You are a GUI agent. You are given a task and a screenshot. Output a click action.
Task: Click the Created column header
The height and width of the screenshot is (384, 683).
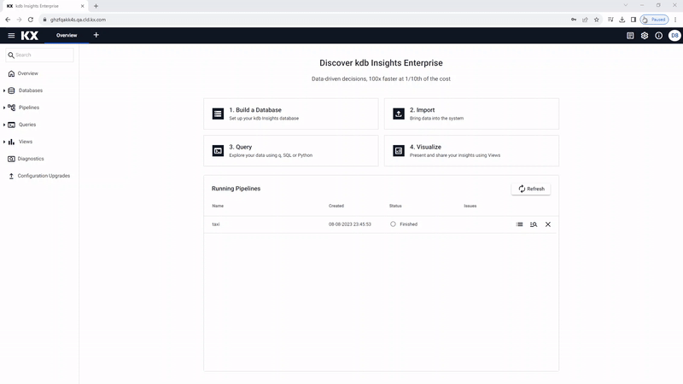pyautogui.click(x=336, y=206)
